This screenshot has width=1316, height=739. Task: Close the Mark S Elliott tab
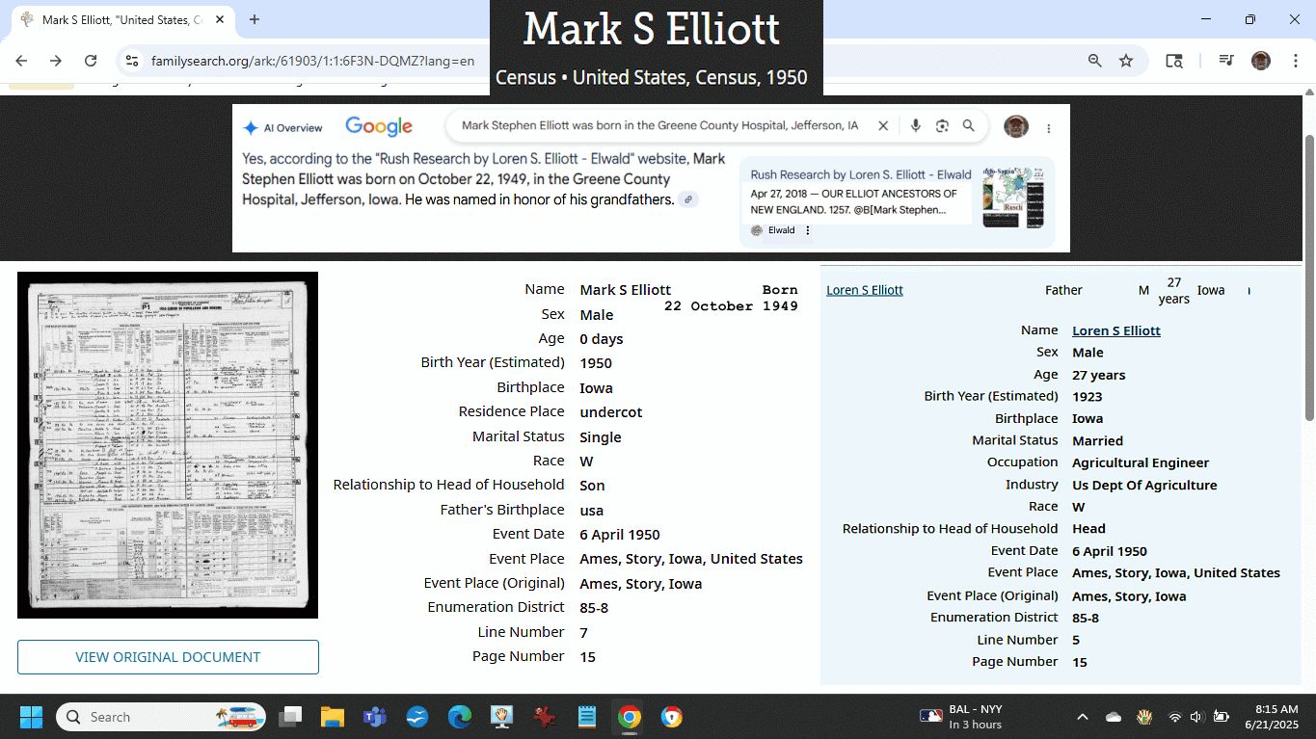tap(220, 19)
